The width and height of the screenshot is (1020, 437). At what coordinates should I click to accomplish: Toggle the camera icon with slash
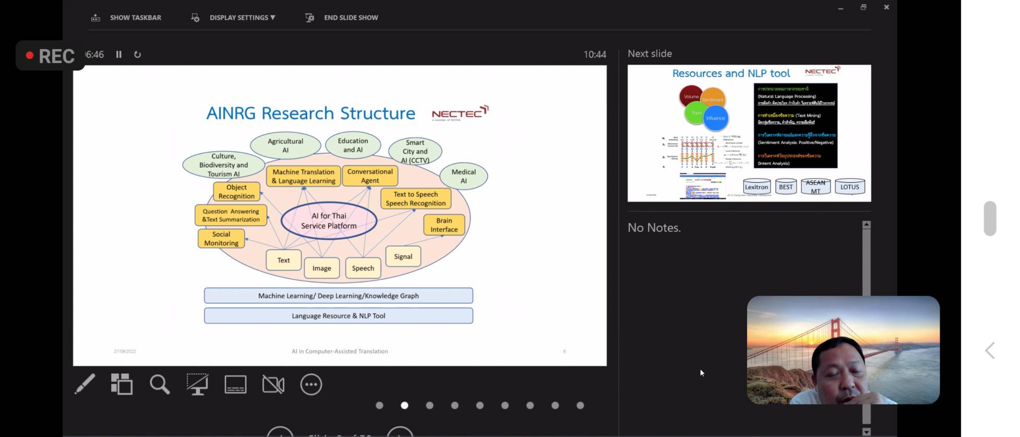pyautogui.click(x=273, y=385)
